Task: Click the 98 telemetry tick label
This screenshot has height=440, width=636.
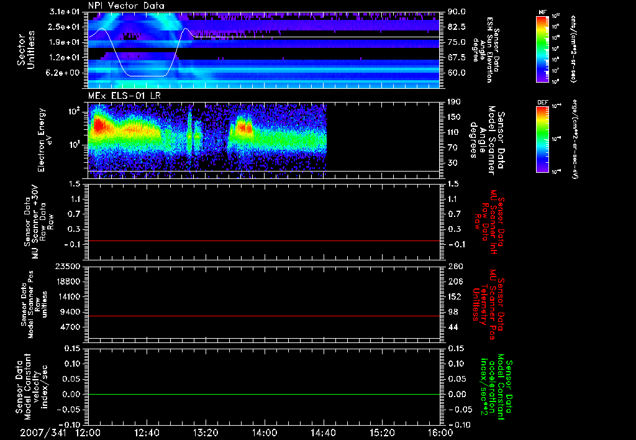Action: (452, 312)
